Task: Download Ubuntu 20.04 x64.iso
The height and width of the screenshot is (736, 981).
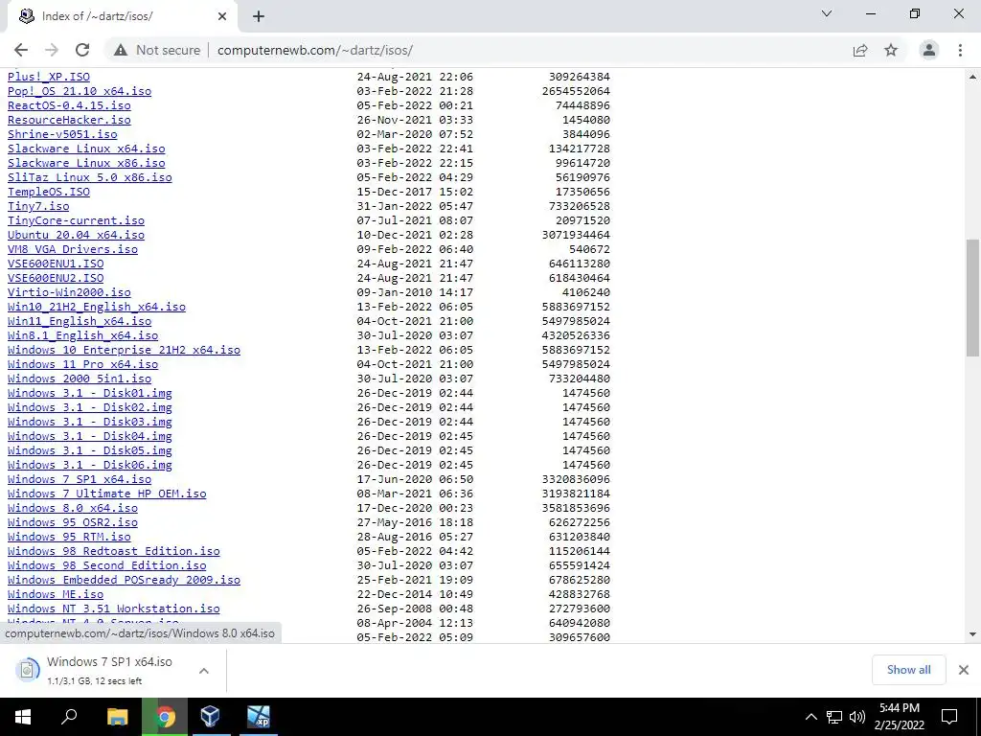Action: click(x=77, y=235)
